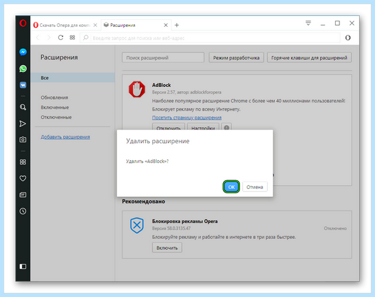Open the Посетить страницу расширения link
This screenshot has width=375, height=297.
click(187, 118)
